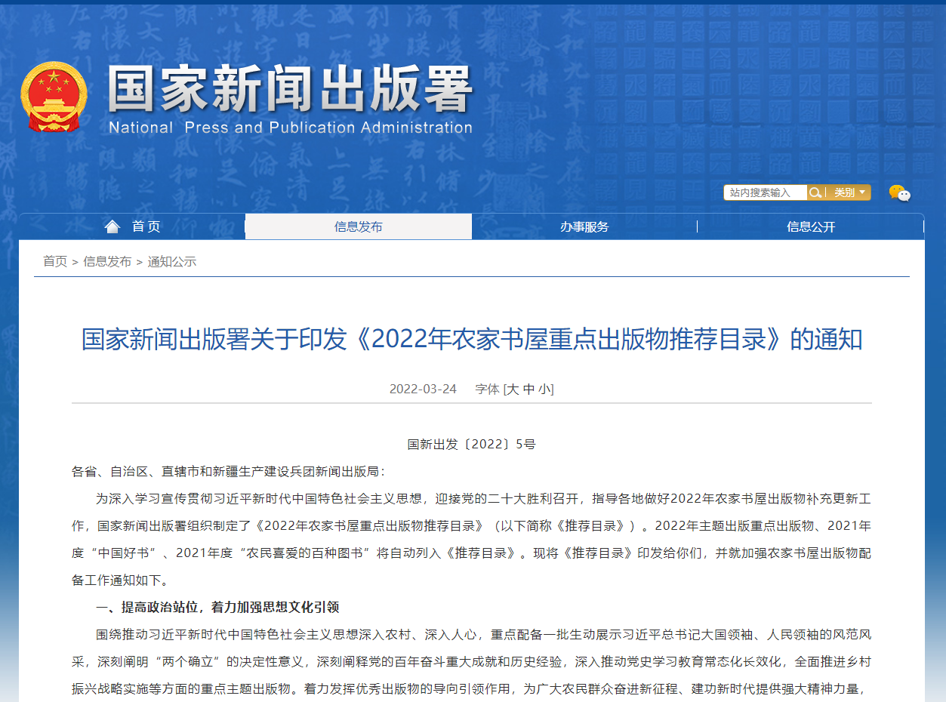Click the search magnifier icon
The height and width of the screenshot is (702, 946).
pyautogui.click(x=814, y=192)
